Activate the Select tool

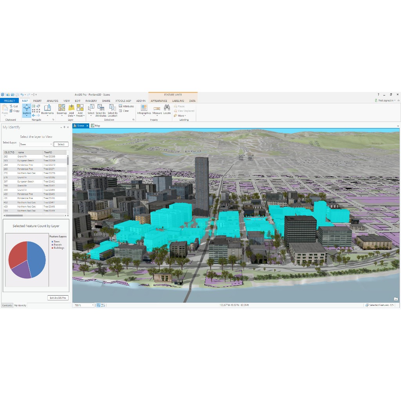(91, 110)
